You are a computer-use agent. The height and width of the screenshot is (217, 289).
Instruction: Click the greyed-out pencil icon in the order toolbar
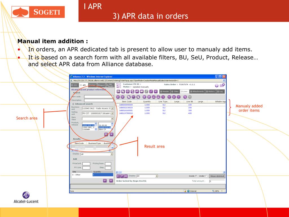click(146, 91)
